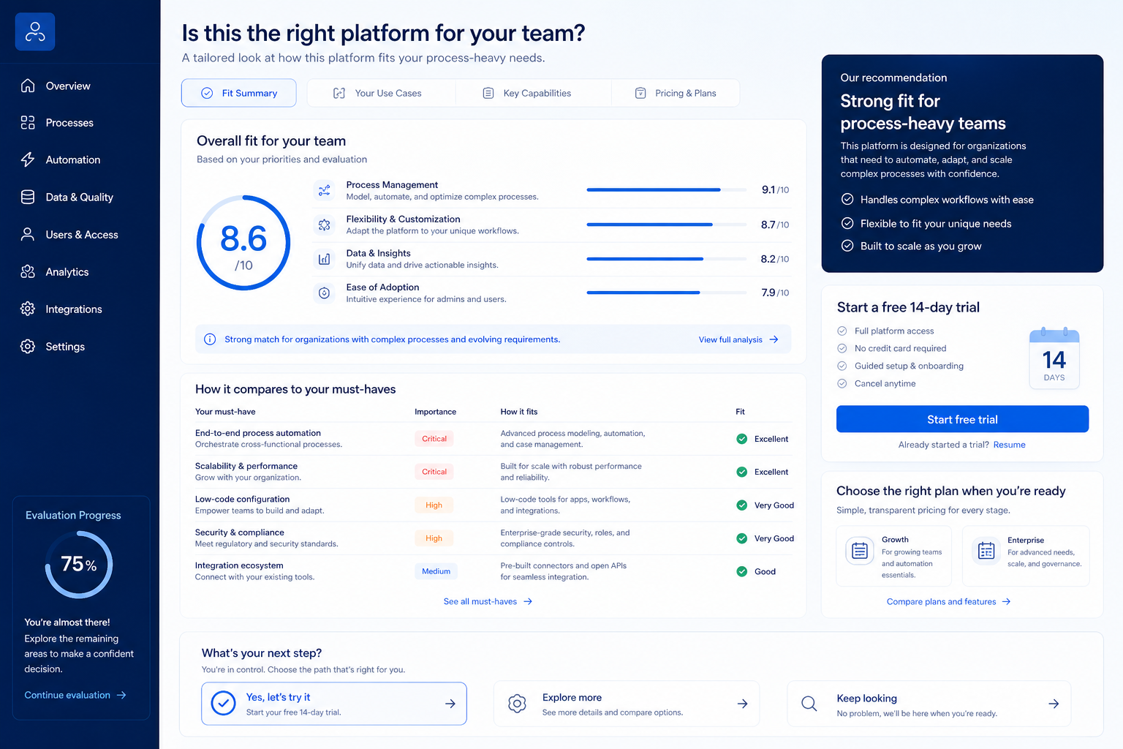
Task: Click the 8.2/10 Data & Insights score
Action: point(775,259)
